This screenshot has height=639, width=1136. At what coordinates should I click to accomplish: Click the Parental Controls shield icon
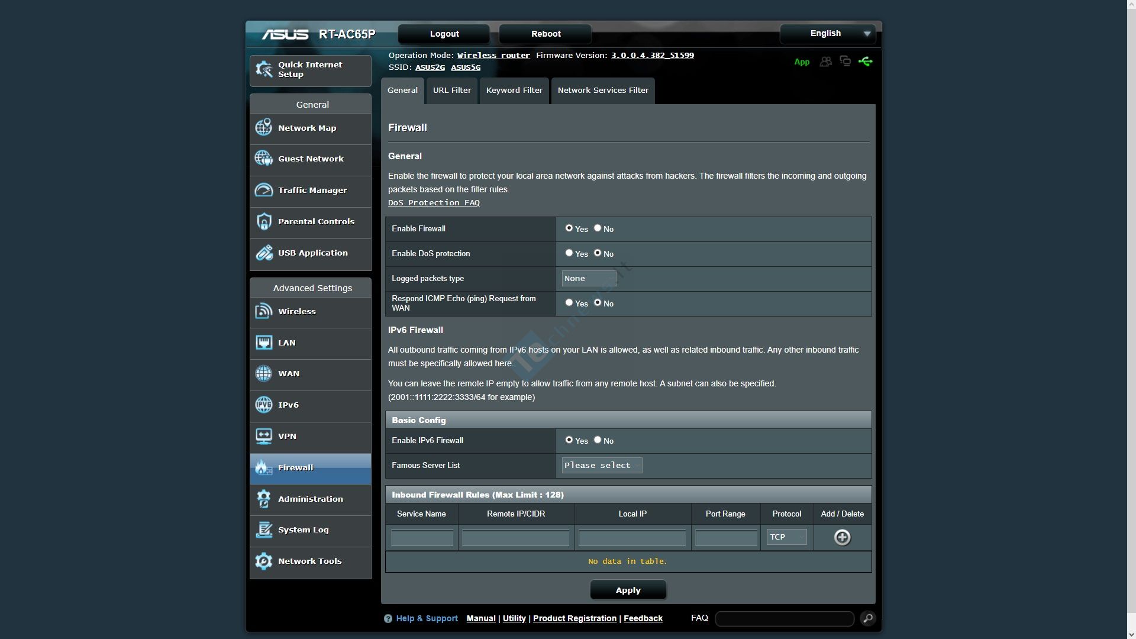264,221
